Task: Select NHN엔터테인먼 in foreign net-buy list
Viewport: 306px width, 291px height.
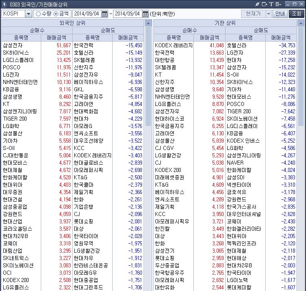Action: coord(20,82)
